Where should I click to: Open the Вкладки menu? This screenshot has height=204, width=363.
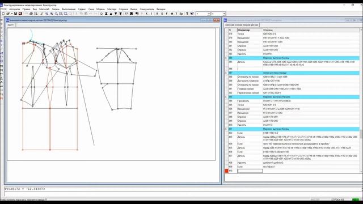[161, 9]
